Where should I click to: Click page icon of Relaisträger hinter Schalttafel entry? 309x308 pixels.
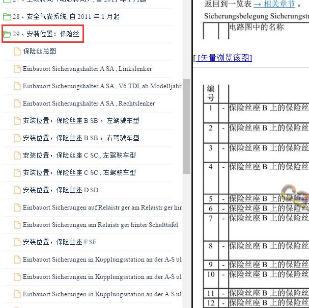tap(17, 225)
